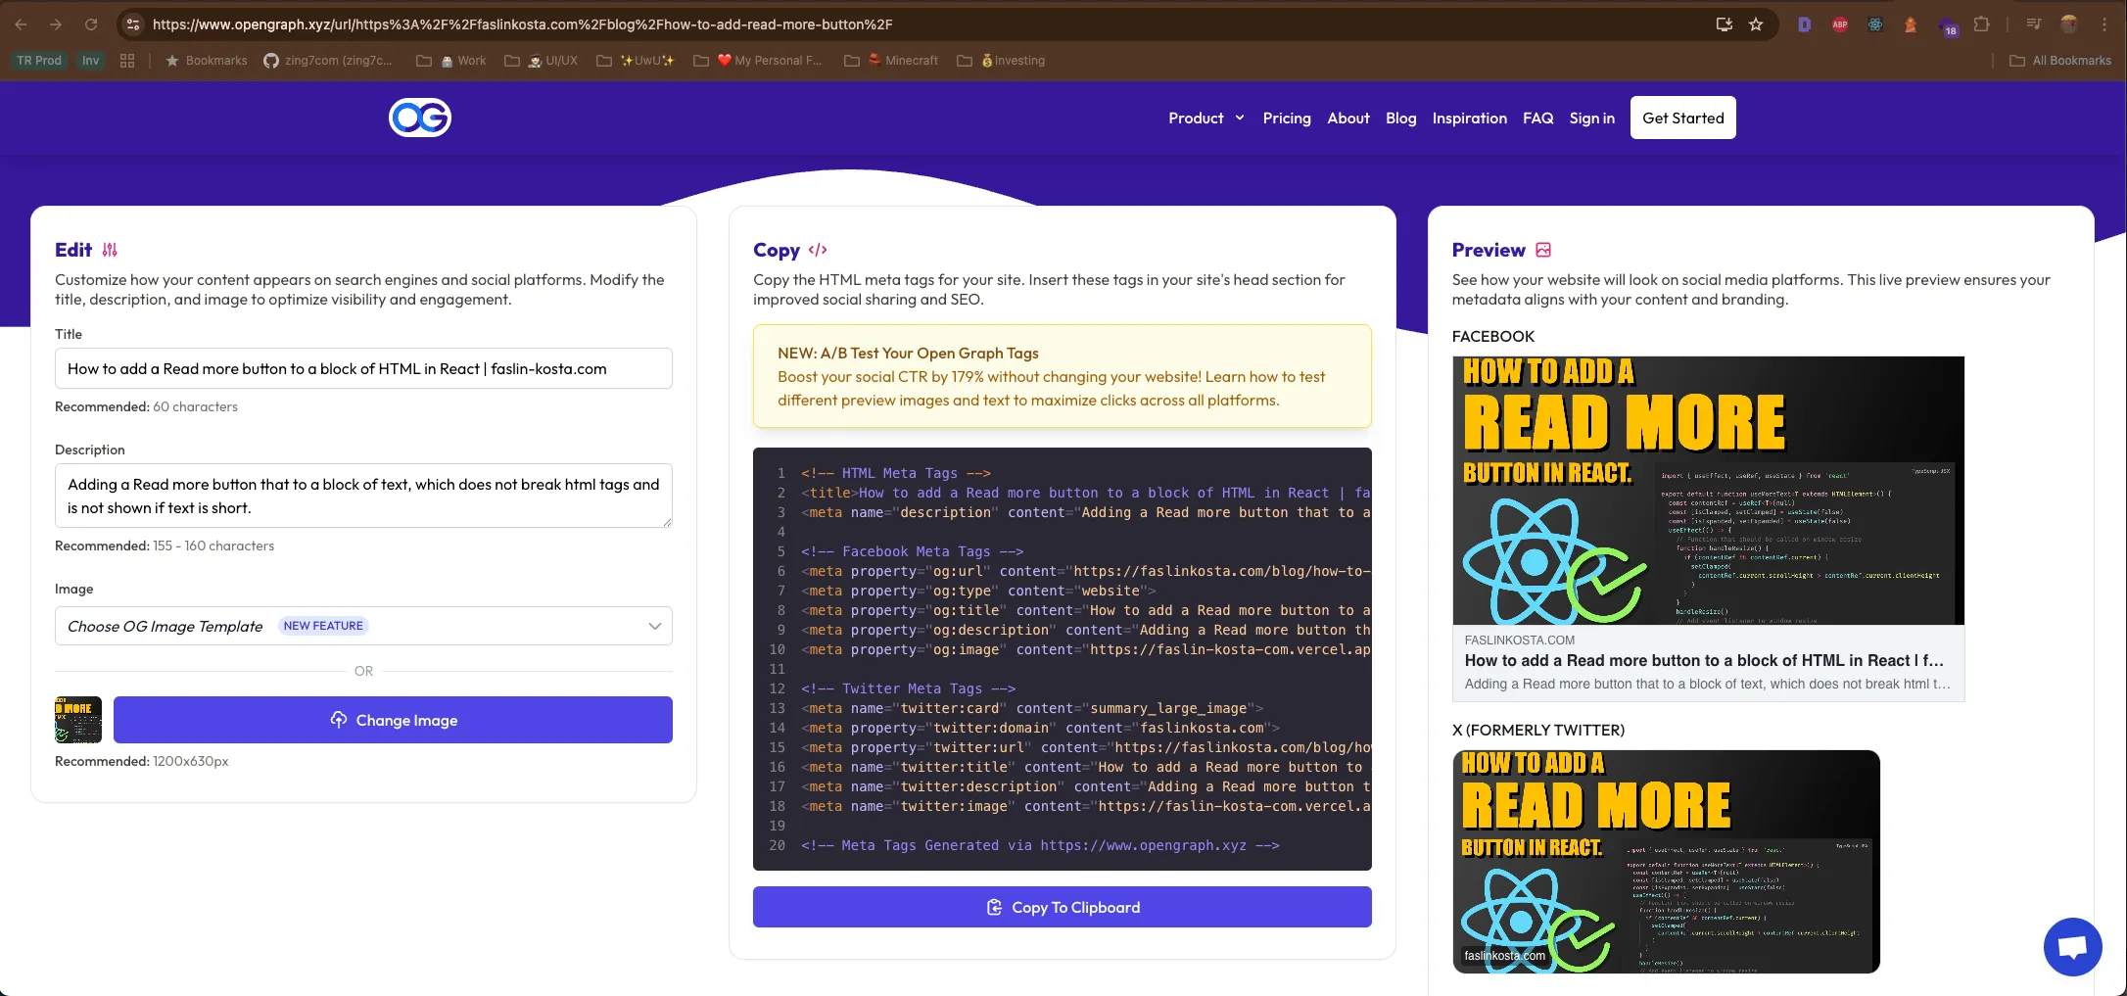Click the current OG image thumbnail
The height and width of the screenshot is (996, 2127).
click(x=78, y=720)
